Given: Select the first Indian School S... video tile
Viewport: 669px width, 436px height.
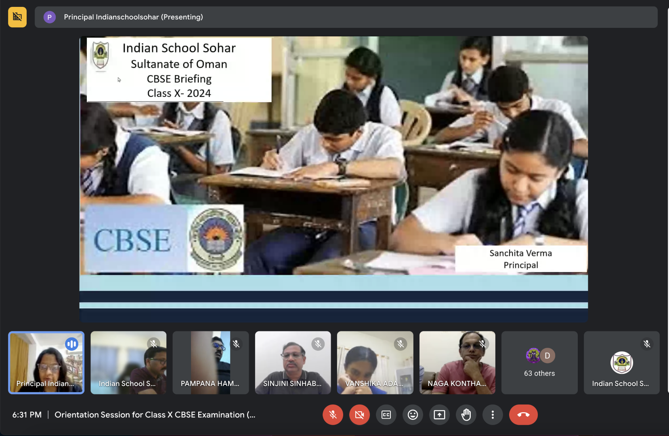Looking at the screenshot, I should [128, 363].
